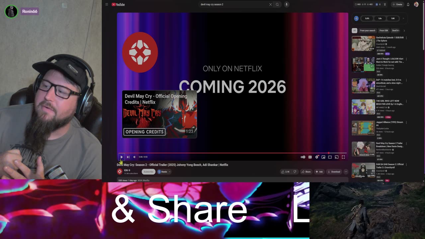Image resolution: width=425 pixels, height=239 pixels.
Task: Open the Just A Thought LOLCOW Alert video title
Action: pos(390,60)
